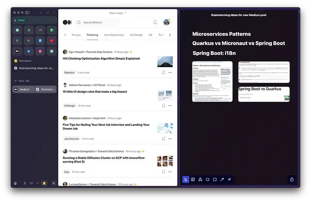
Task: Click the UI Design tag
Action: 69,106
